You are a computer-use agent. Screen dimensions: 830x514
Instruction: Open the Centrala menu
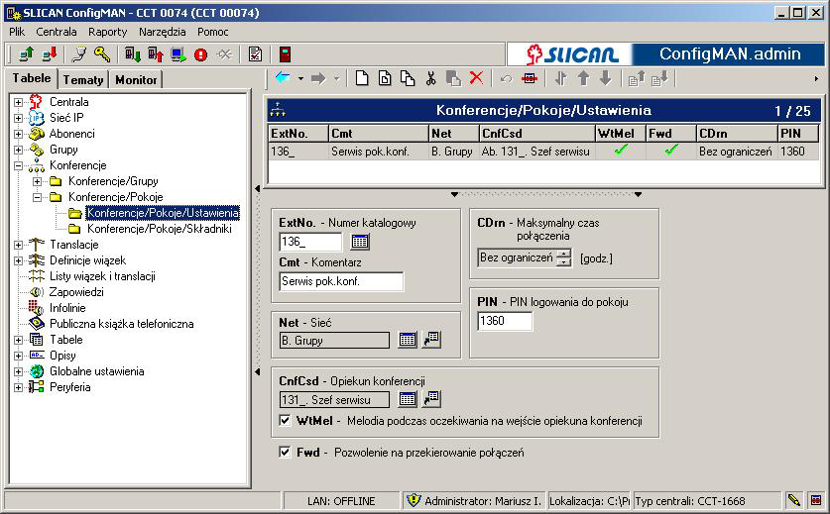[x=57, y=32]
